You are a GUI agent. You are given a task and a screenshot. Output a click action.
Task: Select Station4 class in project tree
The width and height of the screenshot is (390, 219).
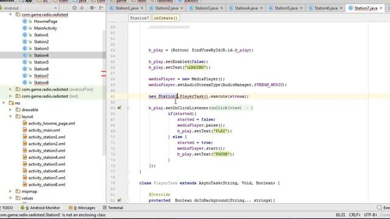point(41,55)
